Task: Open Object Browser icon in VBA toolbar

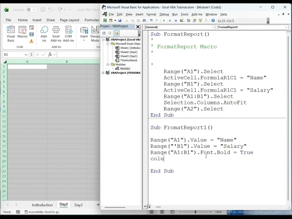Action: coord(200,21)
